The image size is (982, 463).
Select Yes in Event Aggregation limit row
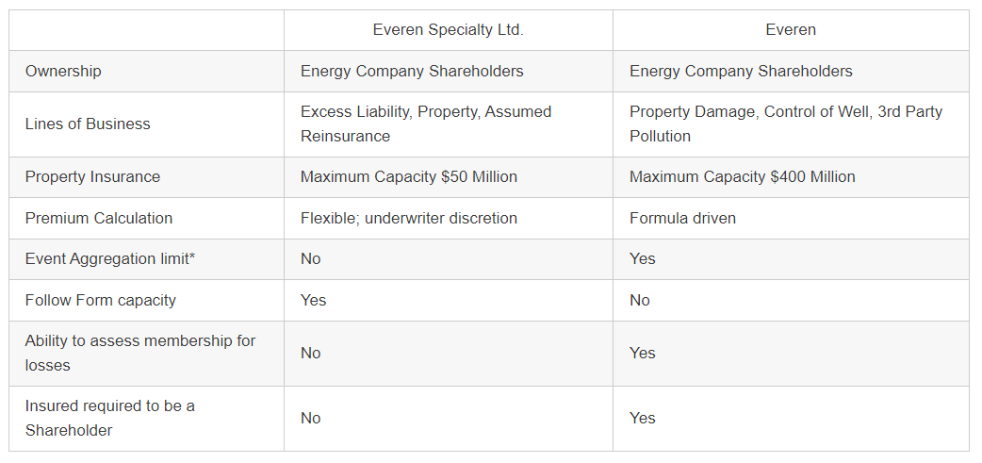[643, 258]
